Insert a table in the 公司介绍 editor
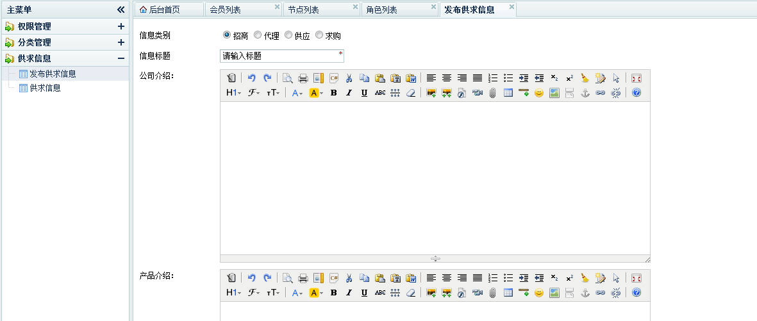Viewport: 757px width, 321px height. pos(508,93)
